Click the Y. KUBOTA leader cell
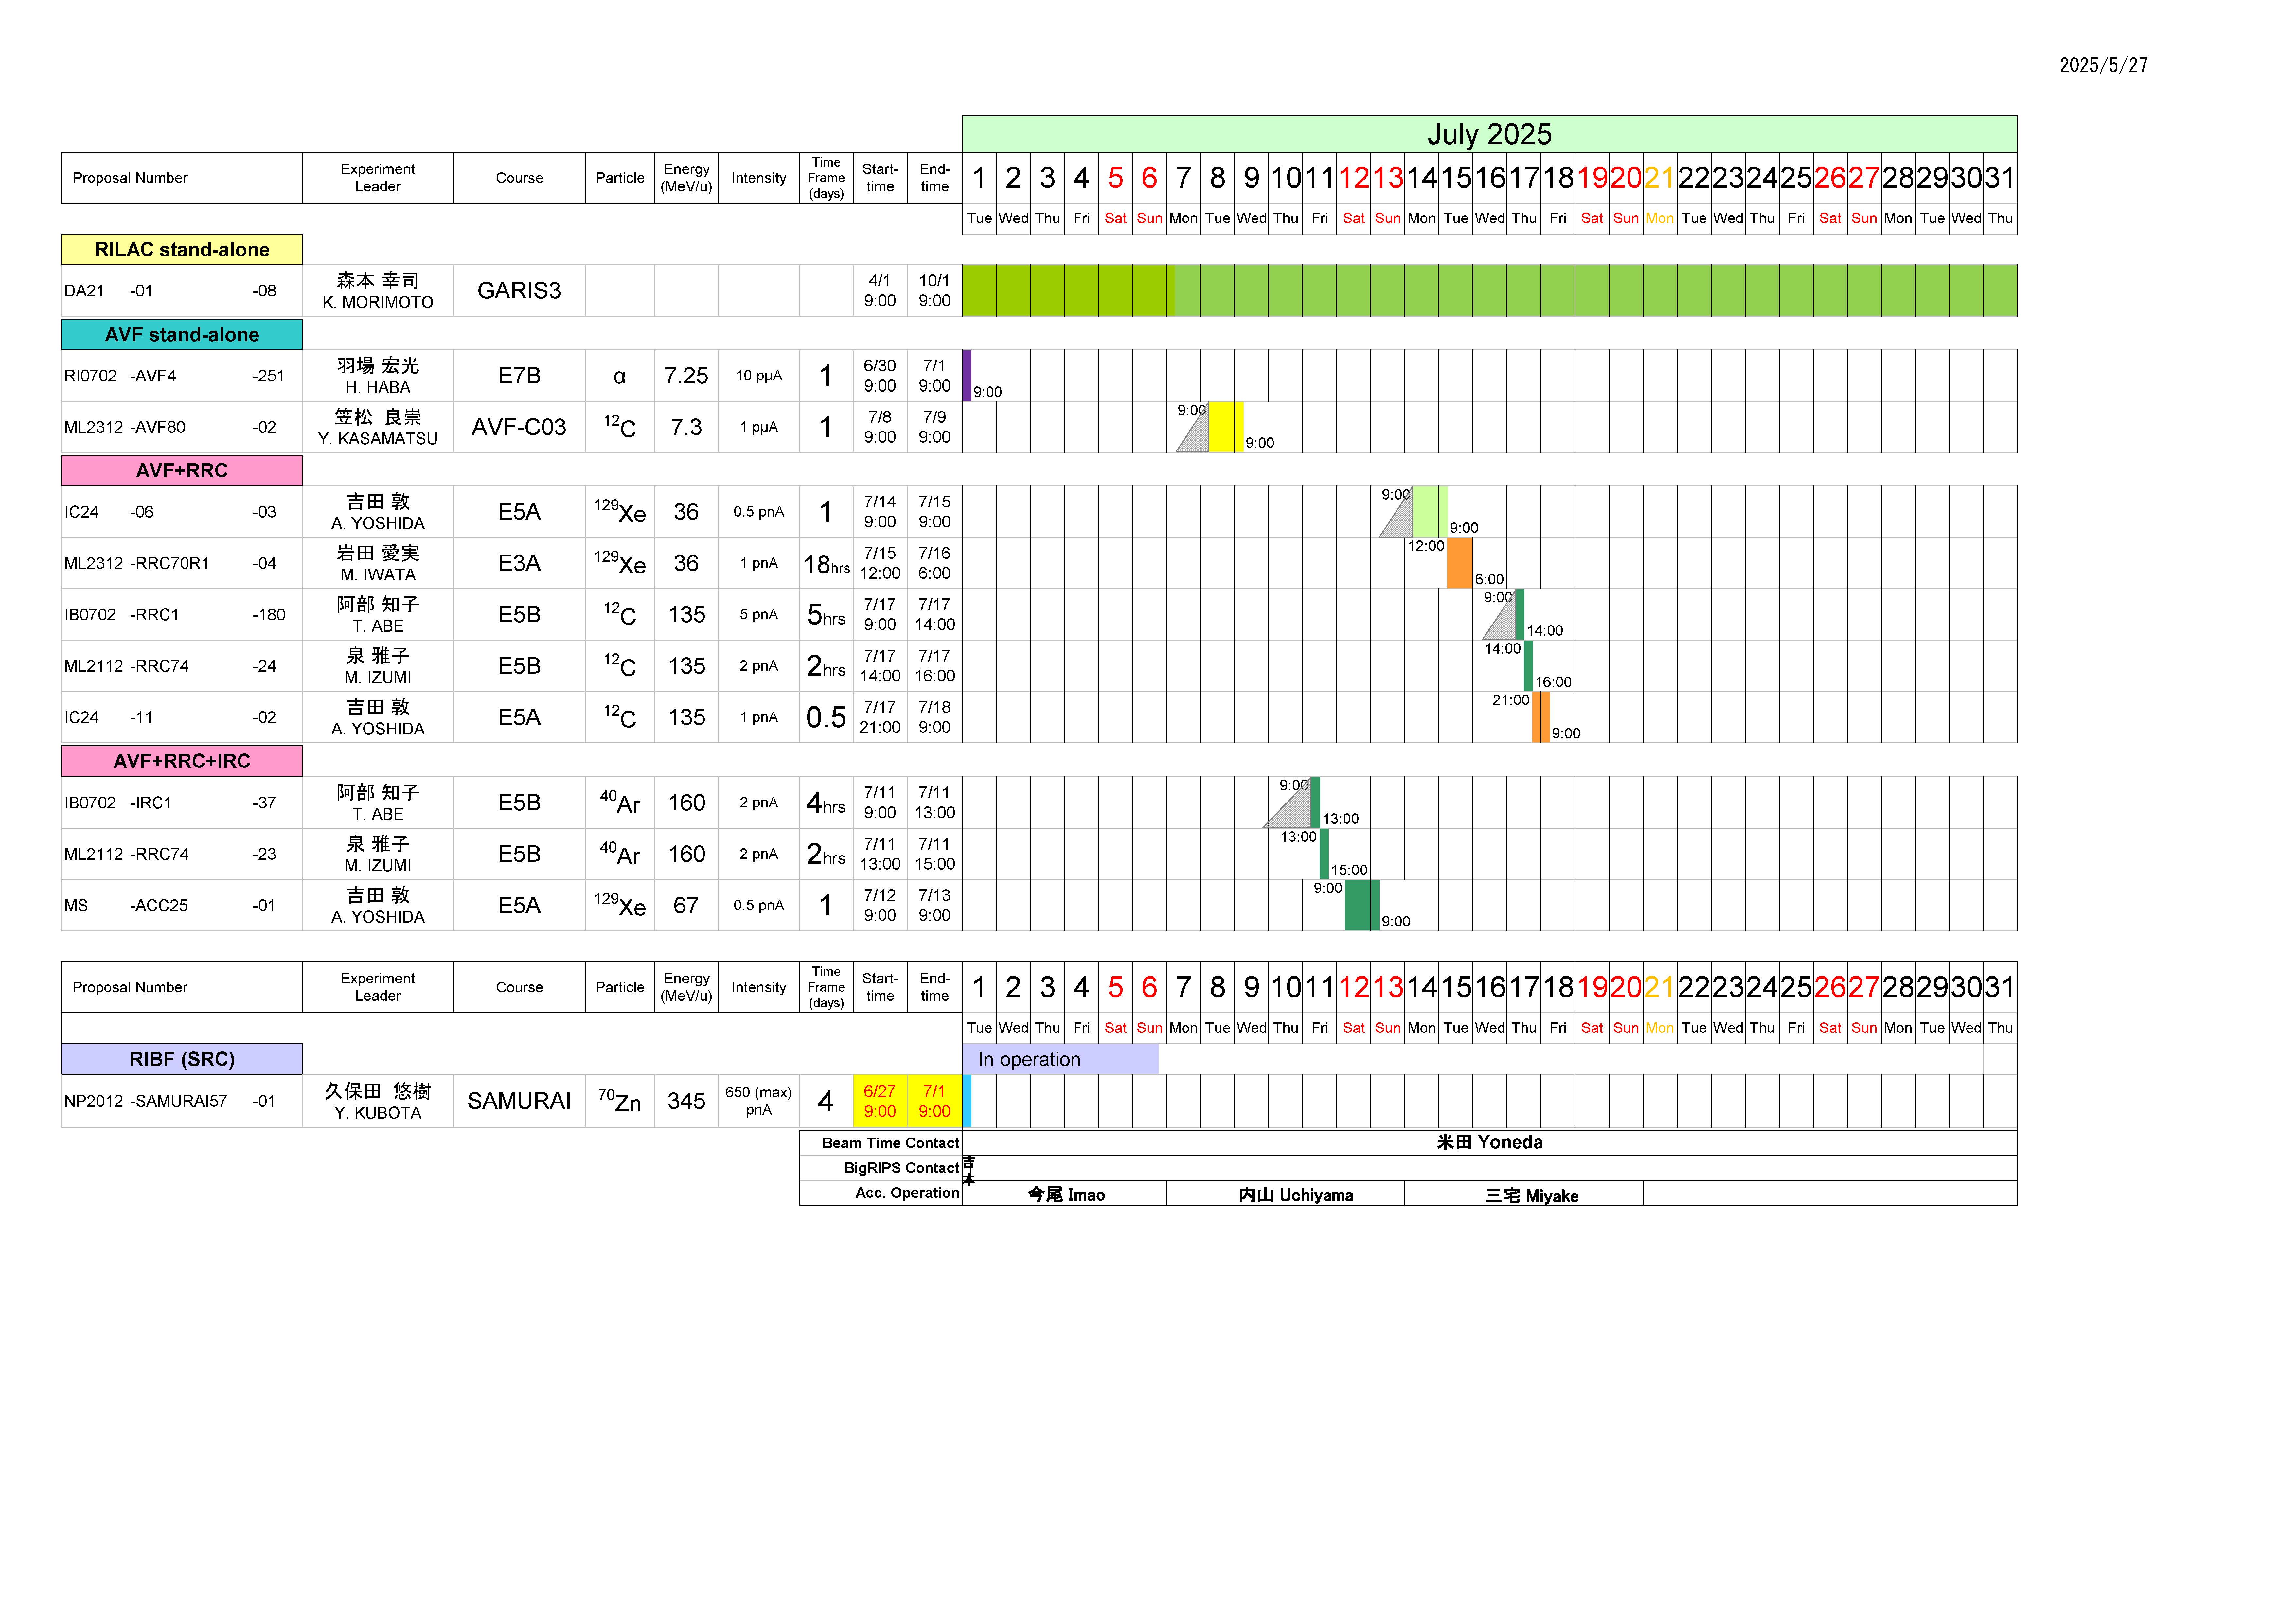 click(x=378, y=1101)
